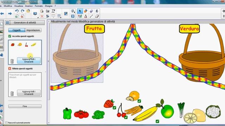
Task: Switch to the Oggetti tab
Action: [17, 30]
